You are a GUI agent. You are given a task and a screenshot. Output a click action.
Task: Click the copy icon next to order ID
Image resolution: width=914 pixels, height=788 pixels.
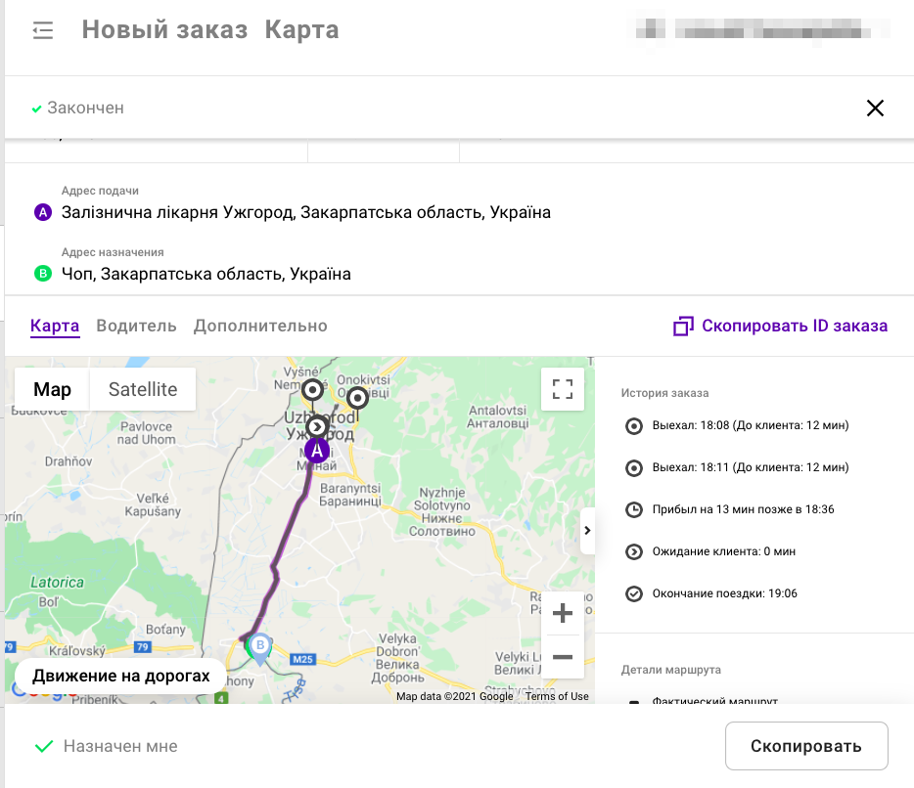[683, 327]
